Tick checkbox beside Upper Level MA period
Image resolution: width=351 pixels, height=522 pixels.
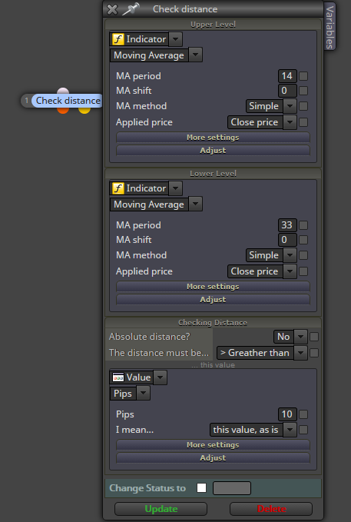303,76
